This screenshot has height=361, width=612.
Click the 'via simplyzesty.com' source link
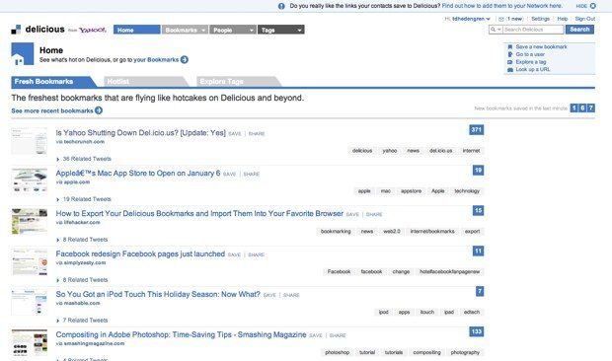coord(80,262)
